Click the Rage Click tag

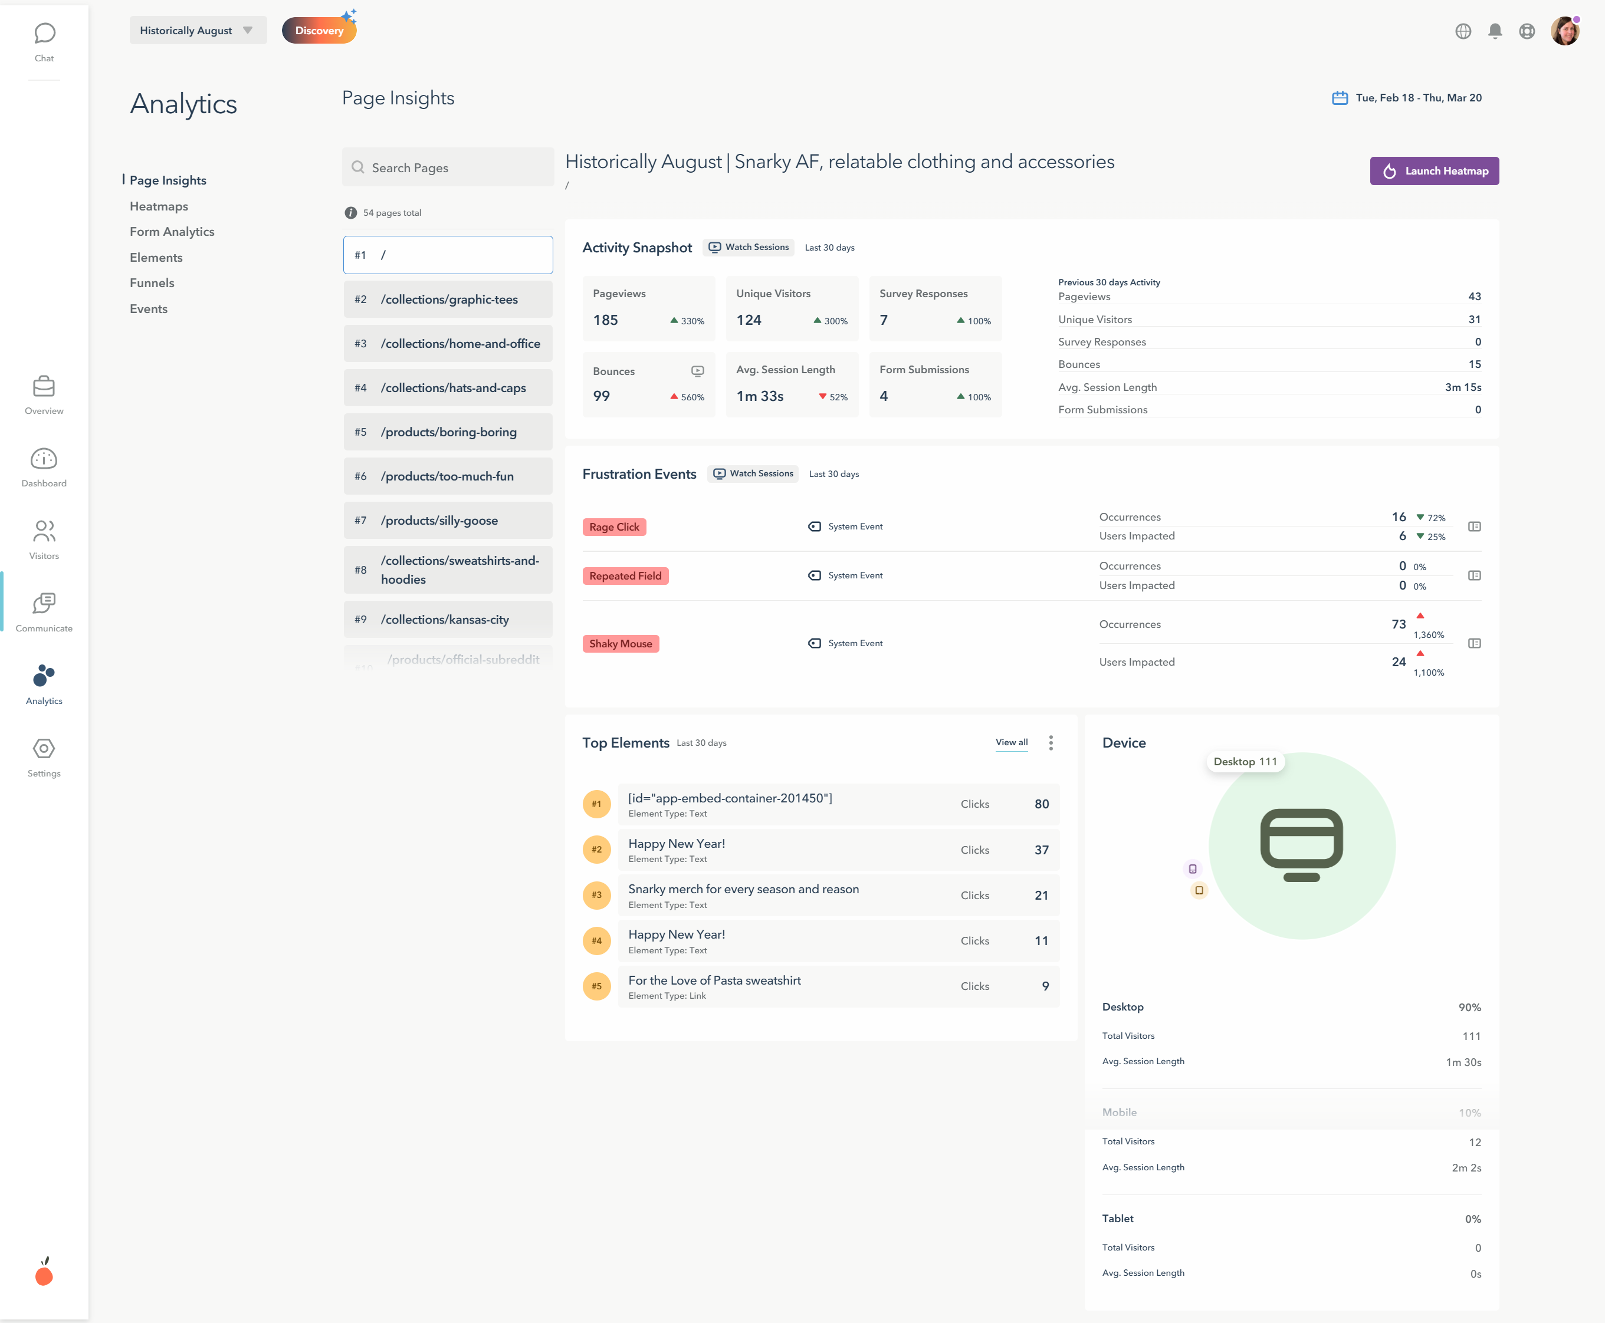coord(614,526)
